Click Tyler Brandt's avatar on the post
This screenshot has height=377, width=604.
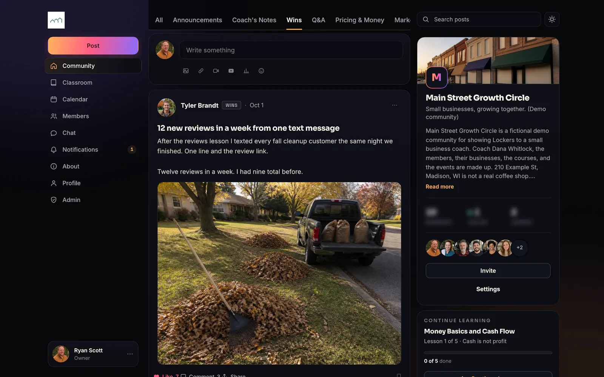166,107
